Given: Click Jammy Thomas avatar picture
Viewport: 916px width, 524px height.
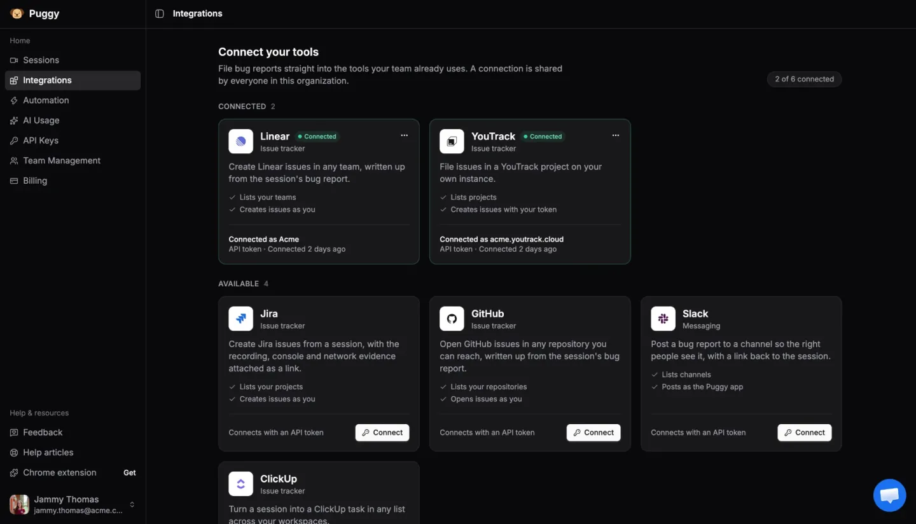Looking at the screenshot, I should (19, 504).
